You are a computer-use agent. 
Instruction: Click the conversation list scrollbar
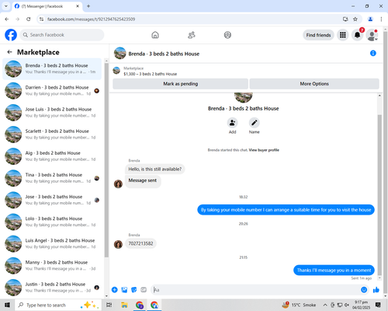pyautogui.click(x=106, y=159)
